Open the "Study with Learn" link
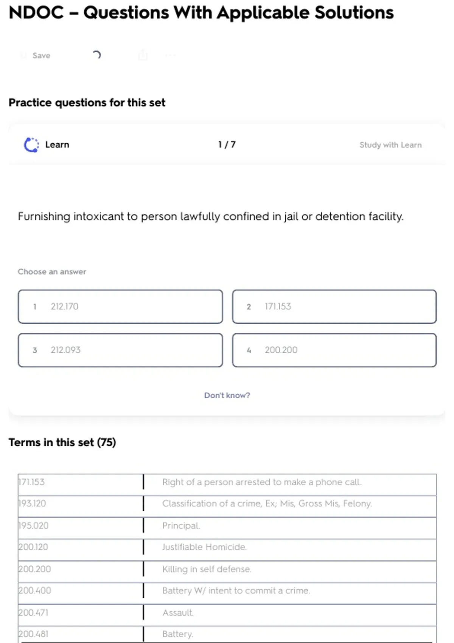The height and width of the screenshot is (643, 454). pyautogui.click(x=390, y=145)
